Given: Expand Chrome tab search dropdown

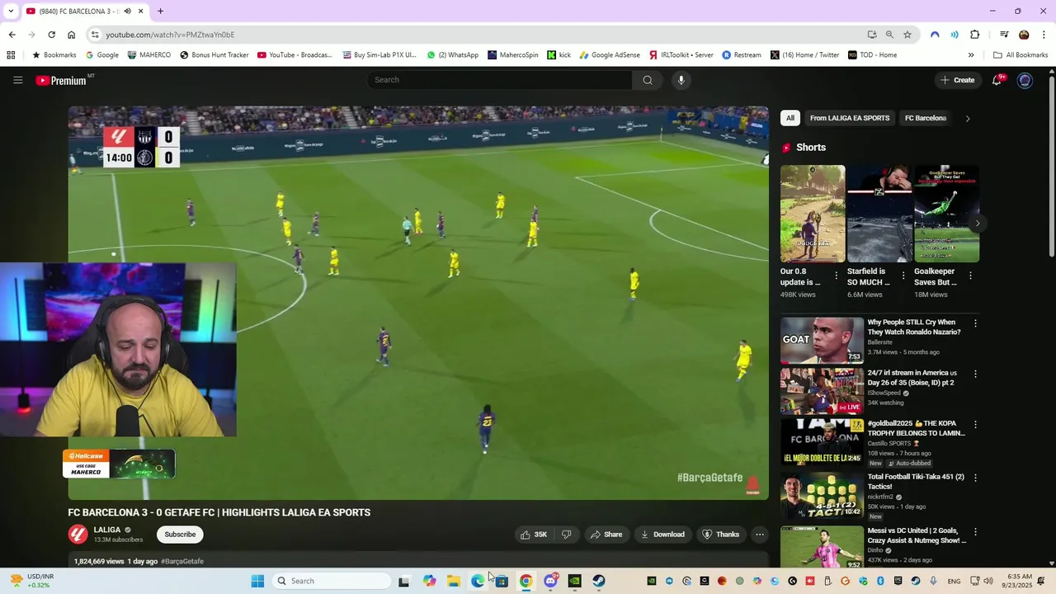Looking at the screenshot, I should [x=10, y=12].
